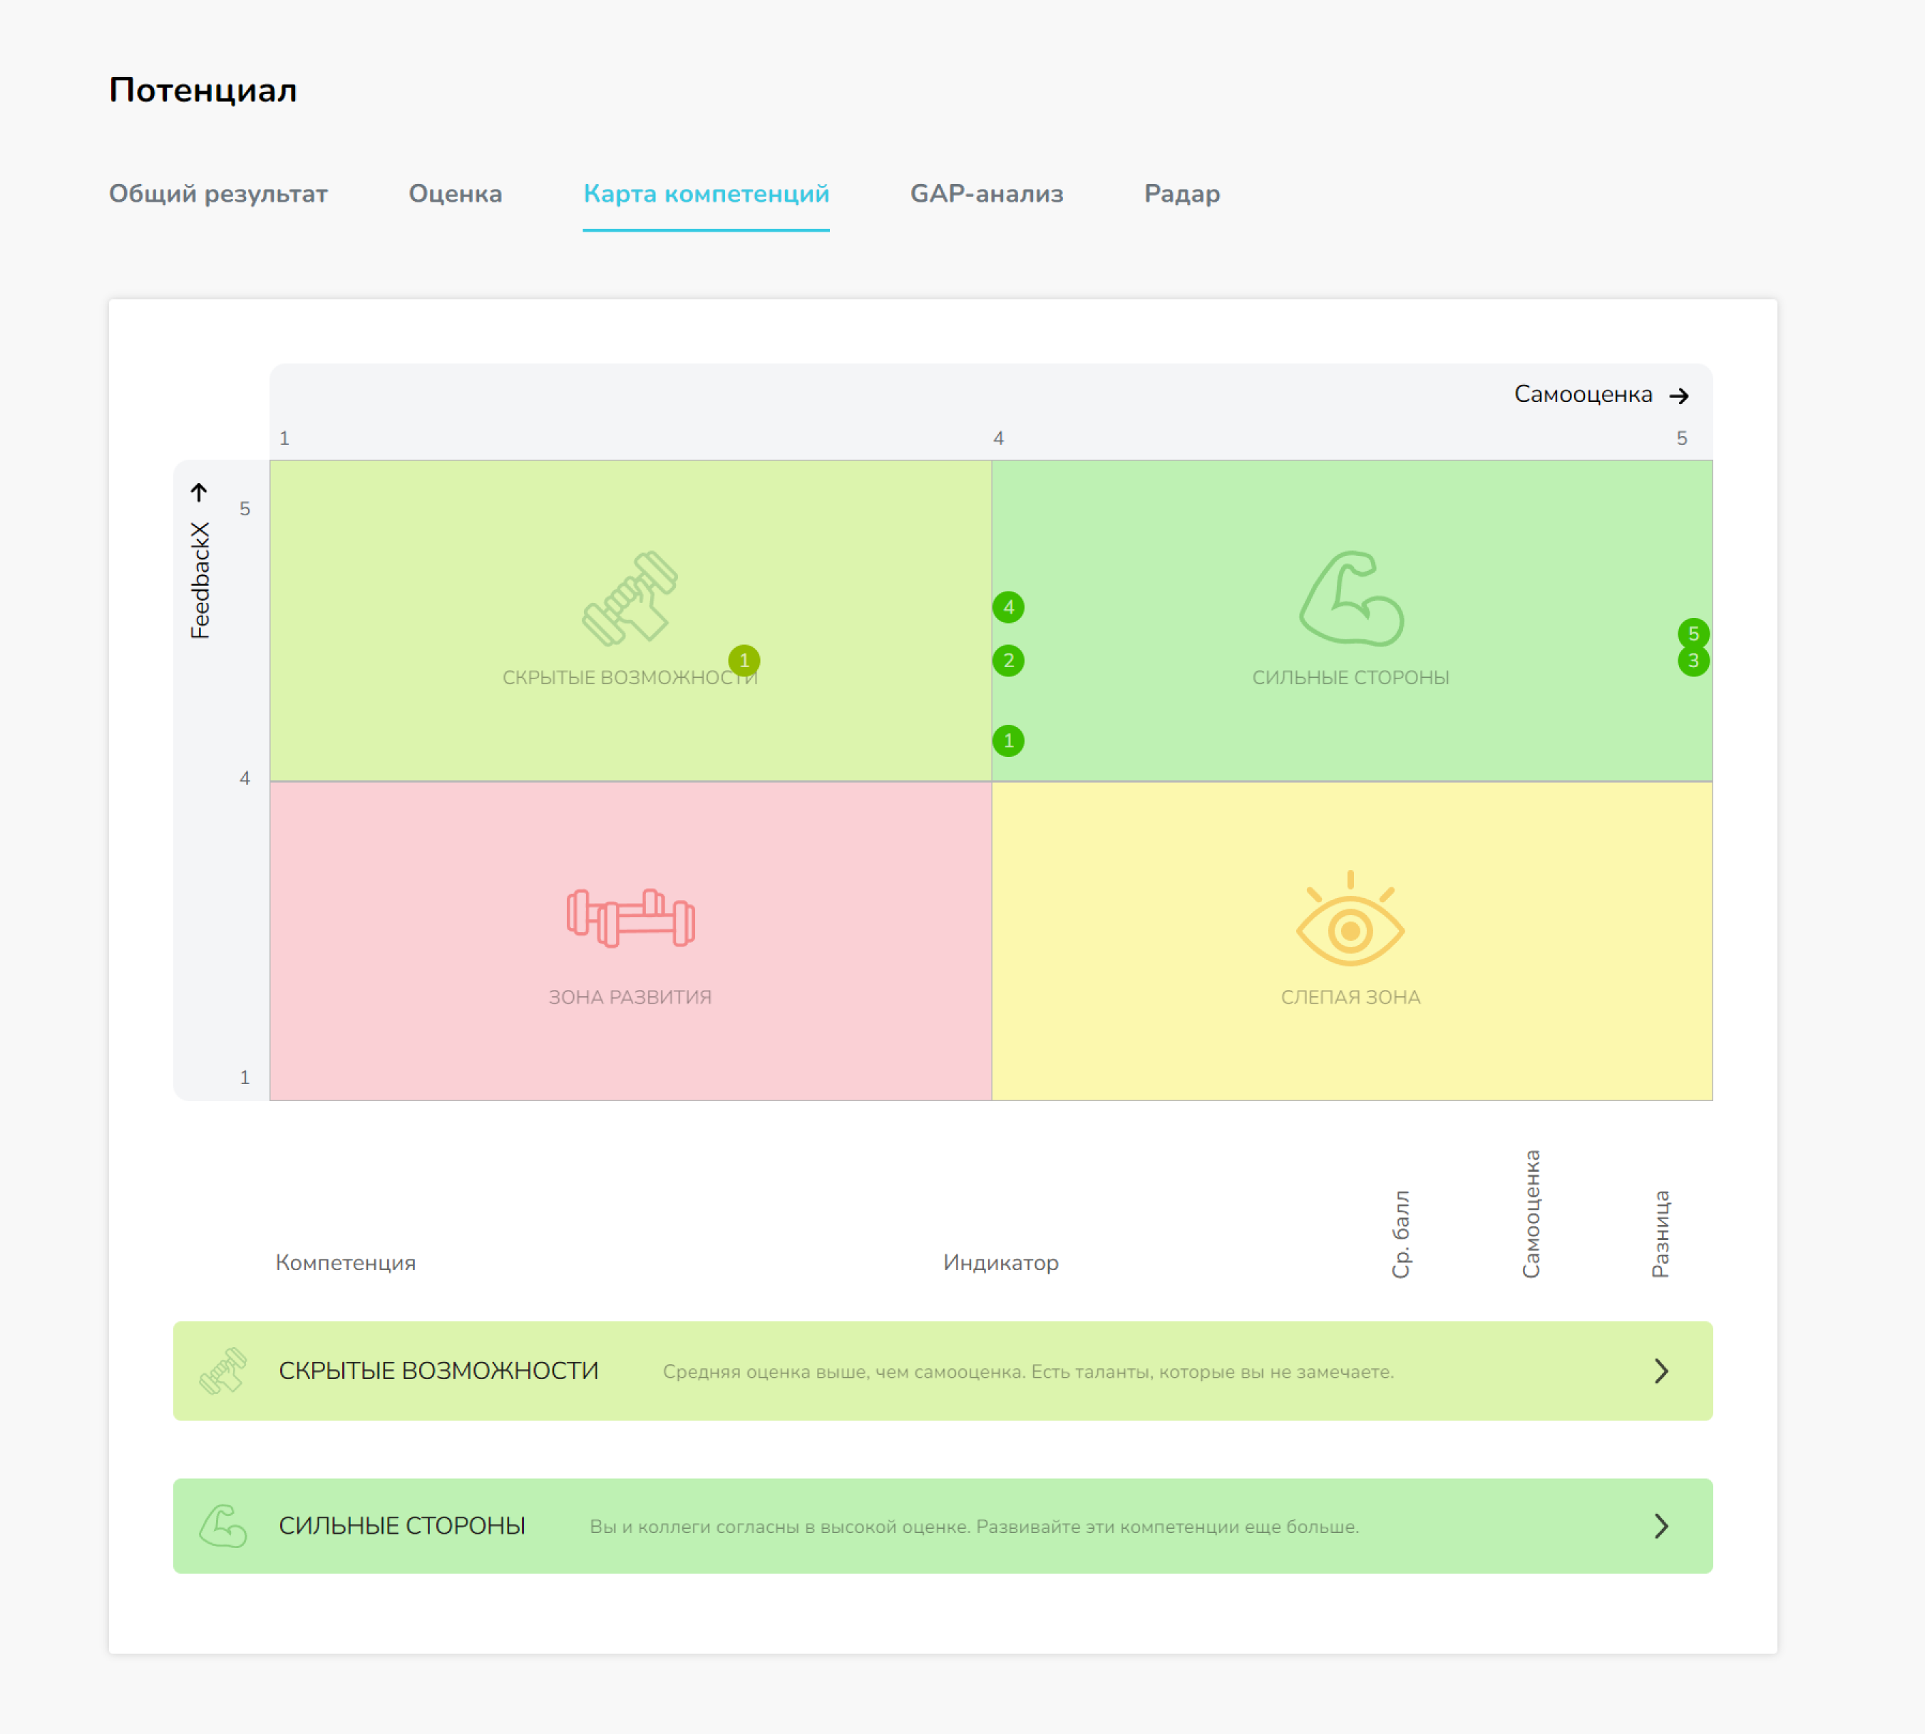1925x1734 pixels.
Task: Open the Радар tab
Action: pos(1181,193)
